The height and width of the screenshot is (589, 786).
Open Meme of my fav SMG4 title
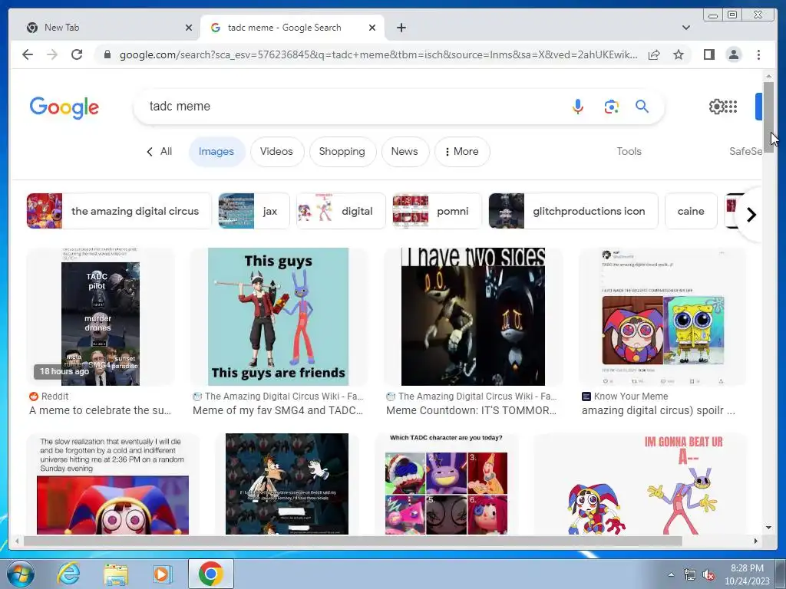click(x=278, y=410)
